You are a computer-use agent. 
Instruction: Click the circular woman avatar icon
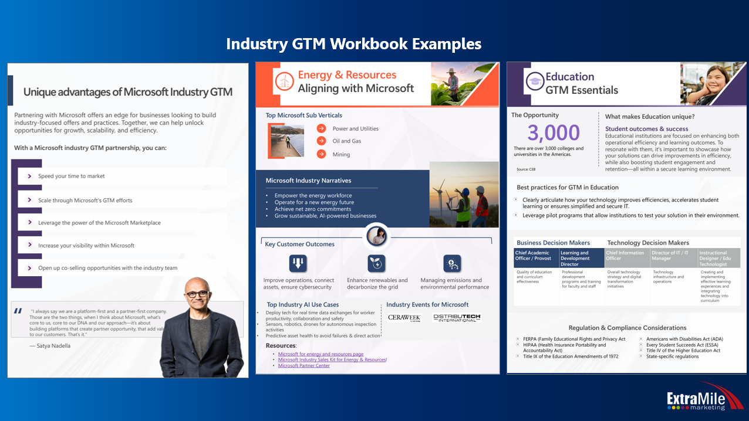tap(376, 236)
